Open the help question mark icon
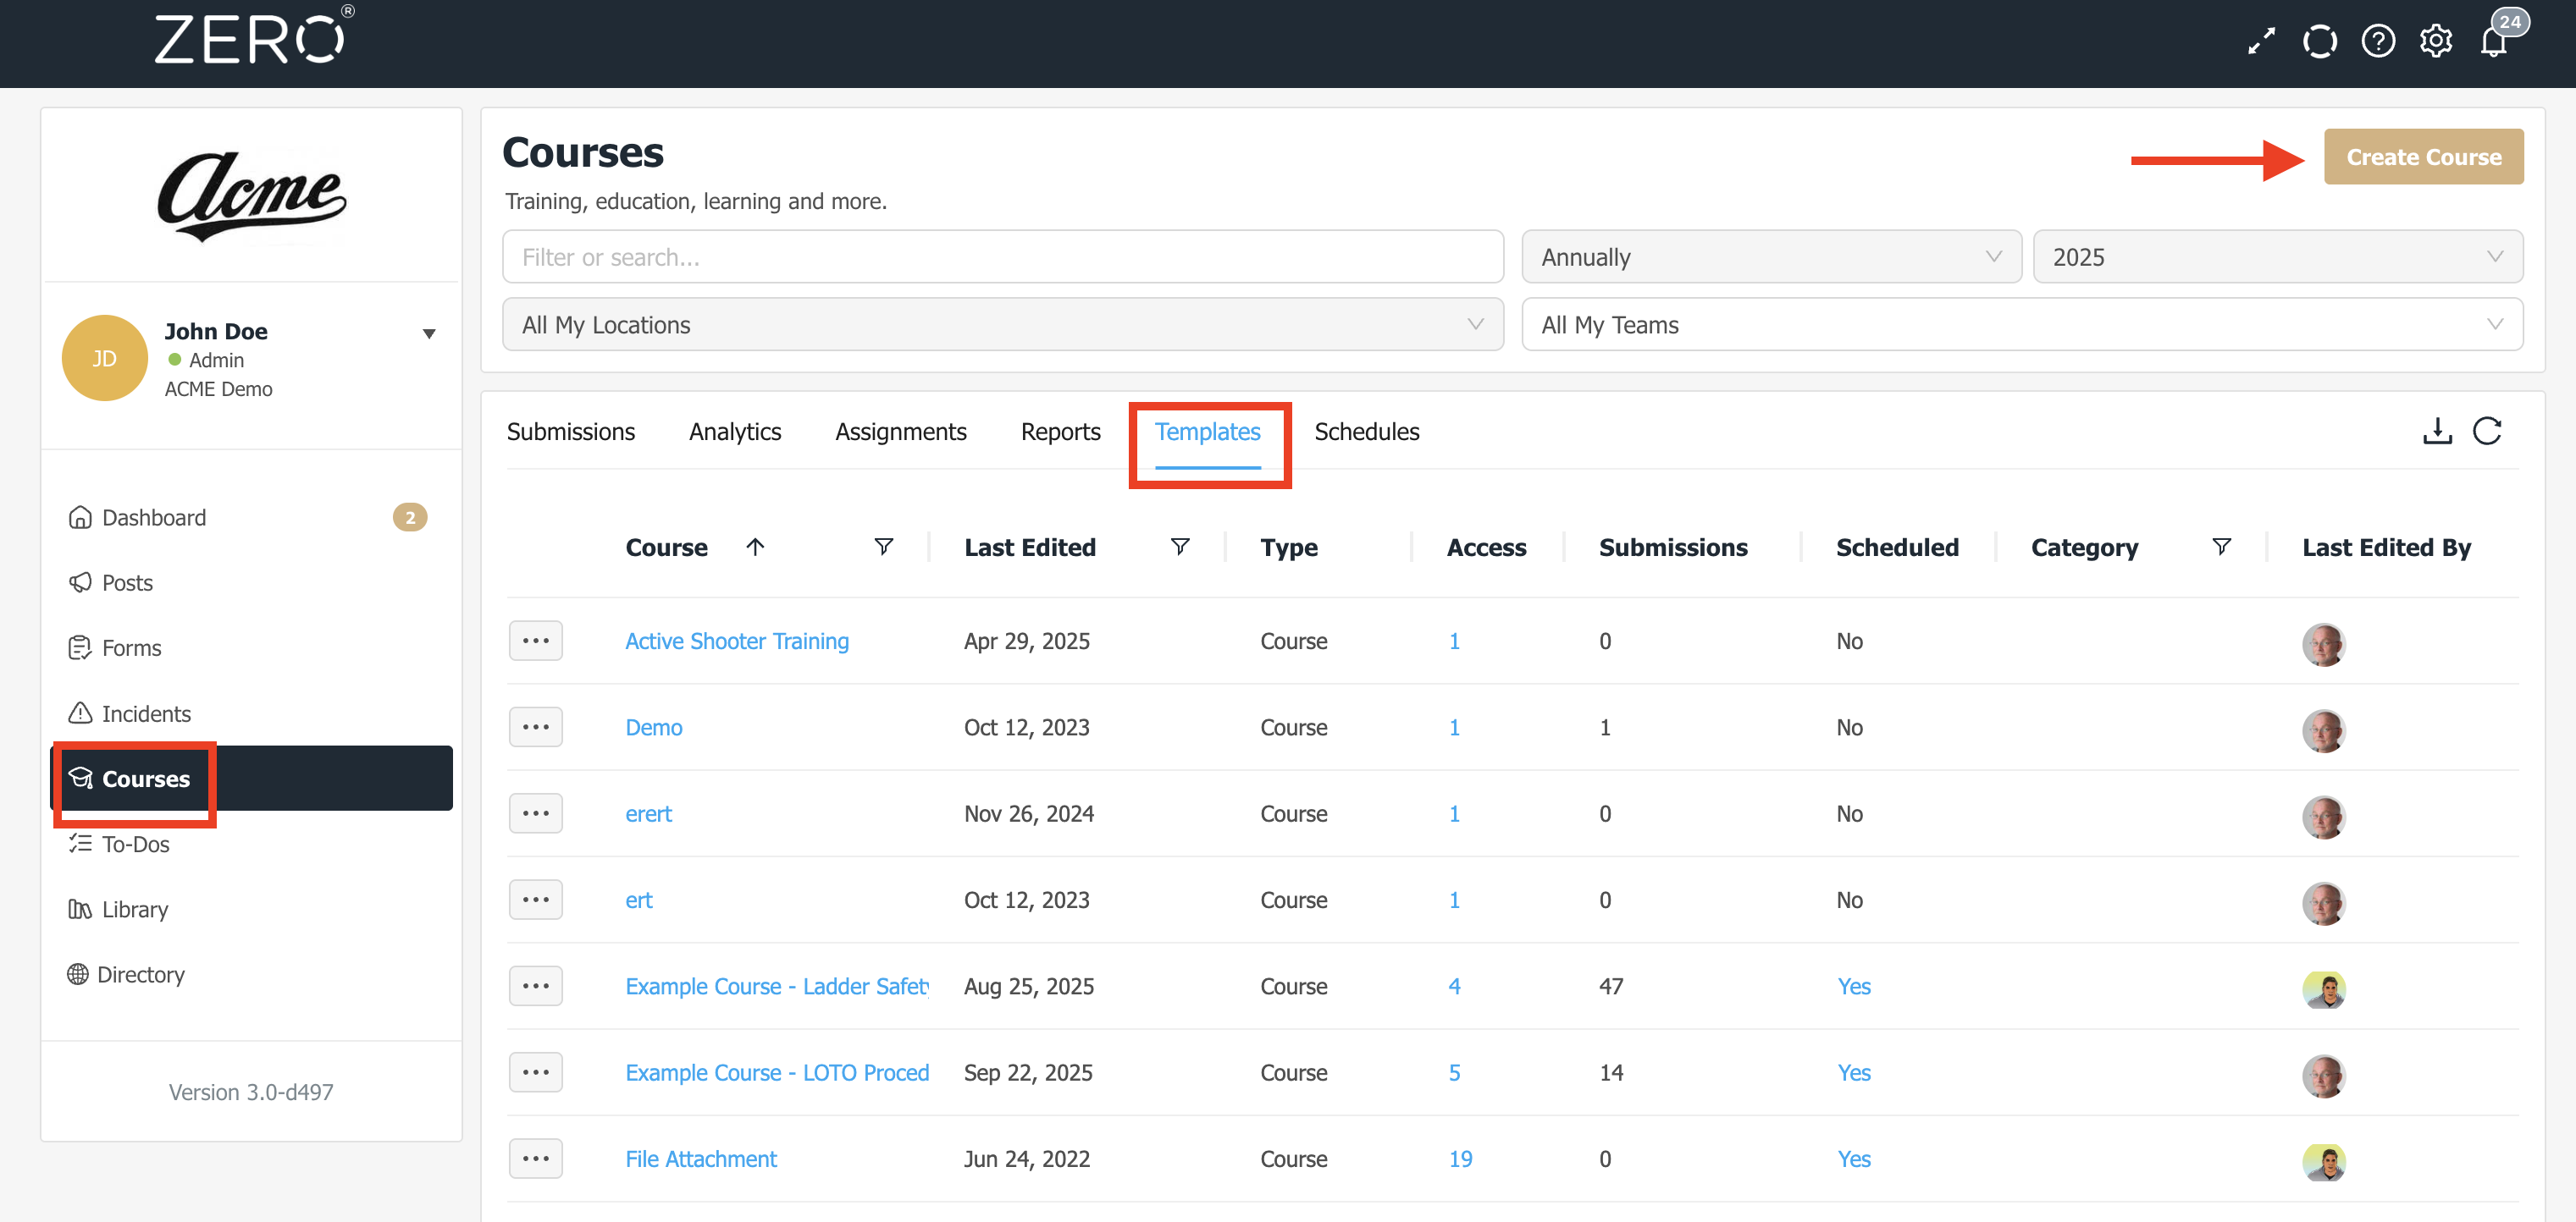The image size is (2576, 1222). point(2377,41)
